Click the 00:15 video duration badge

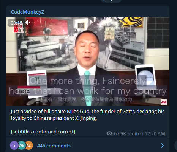click(16, 23)
